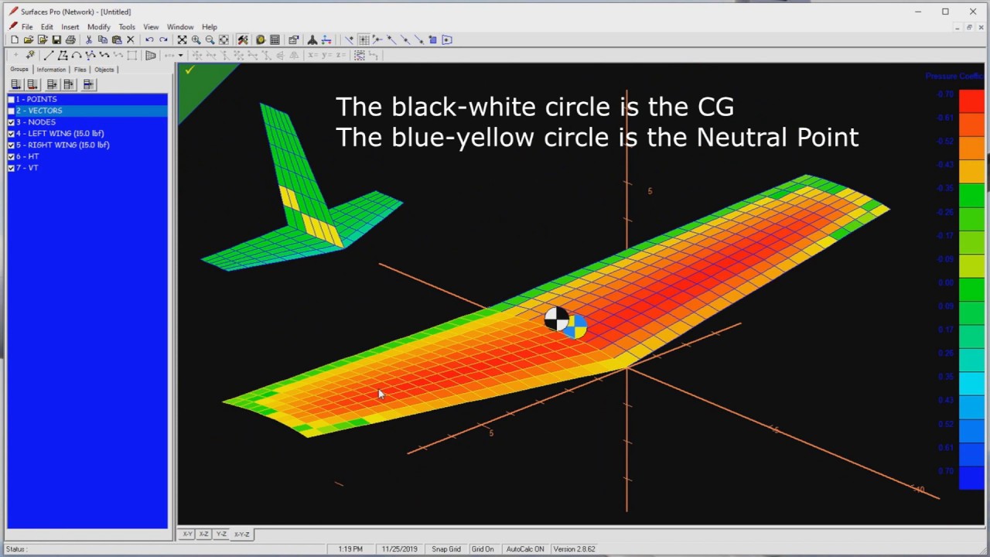Toggle checkbox for 4 - LEFT WING group

[12, 133]
